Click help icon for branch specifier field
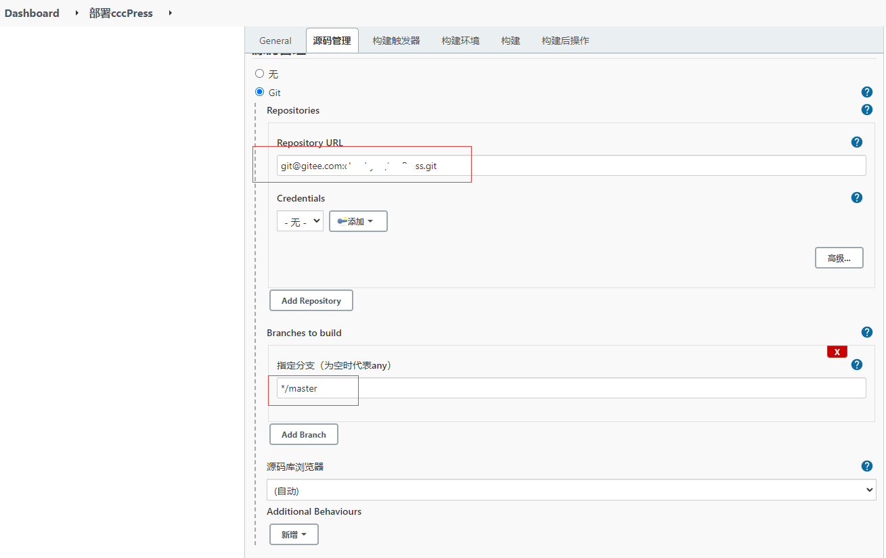The width and height of the screenshot is (886, 558). [856, 365]
